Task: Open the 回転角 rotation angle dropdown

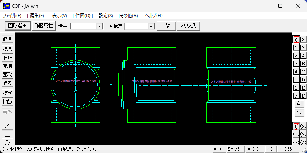Action: (151, 26)
